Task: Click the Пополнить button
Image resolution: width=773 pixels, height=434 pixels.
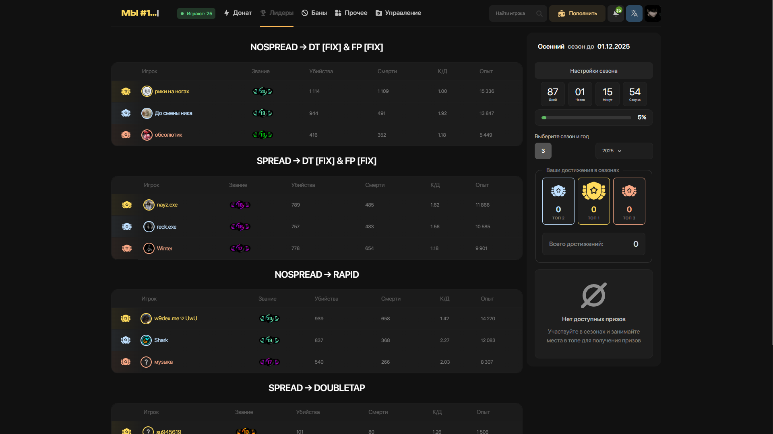Action: (x=577, y=13)
